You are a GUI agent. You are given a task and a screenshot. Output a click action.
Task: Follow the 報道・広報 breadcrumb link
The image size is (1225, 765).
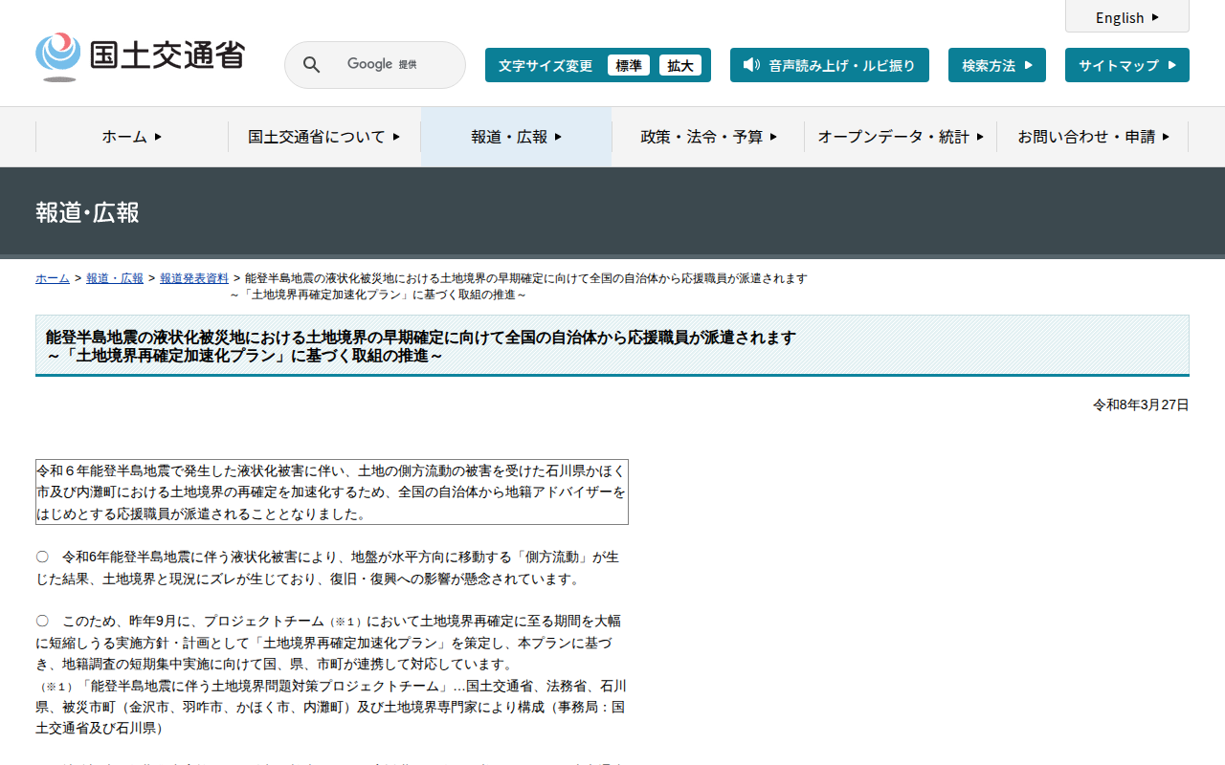115,278
